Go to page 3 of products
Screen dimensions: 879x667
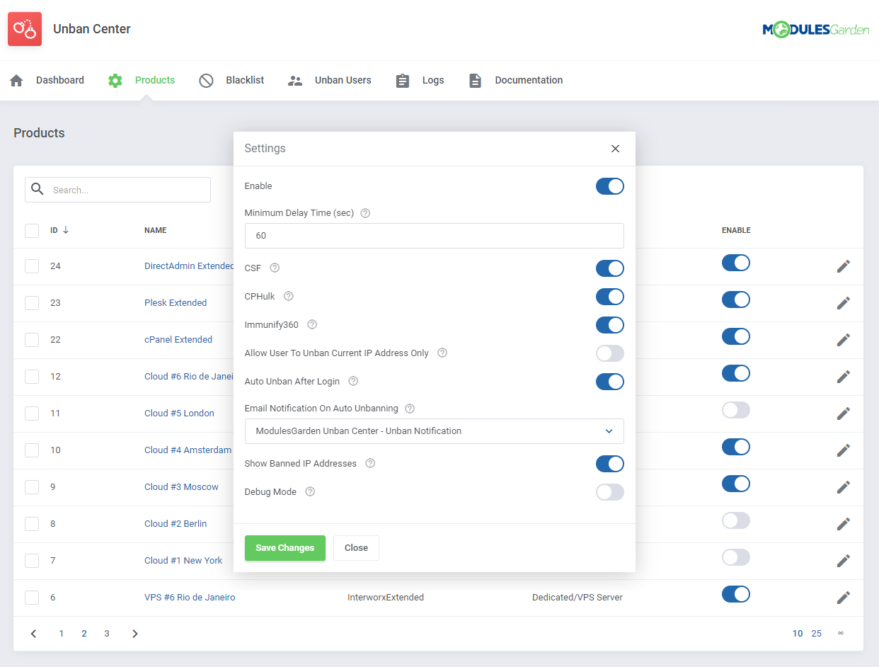pyautogui.click(x=107, y=634)
